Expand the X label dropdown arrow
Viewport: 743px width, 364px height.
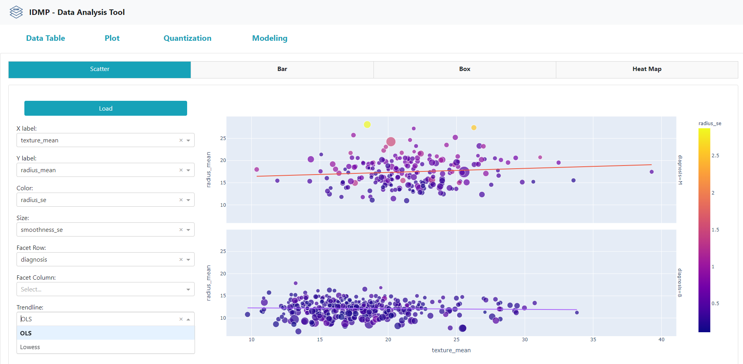[188, 140]
